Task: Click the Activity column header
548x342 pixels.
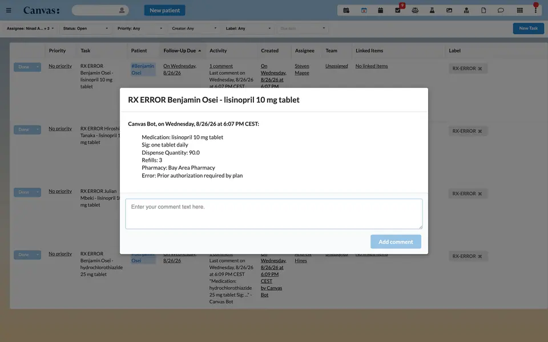Action: click(218, 51)
